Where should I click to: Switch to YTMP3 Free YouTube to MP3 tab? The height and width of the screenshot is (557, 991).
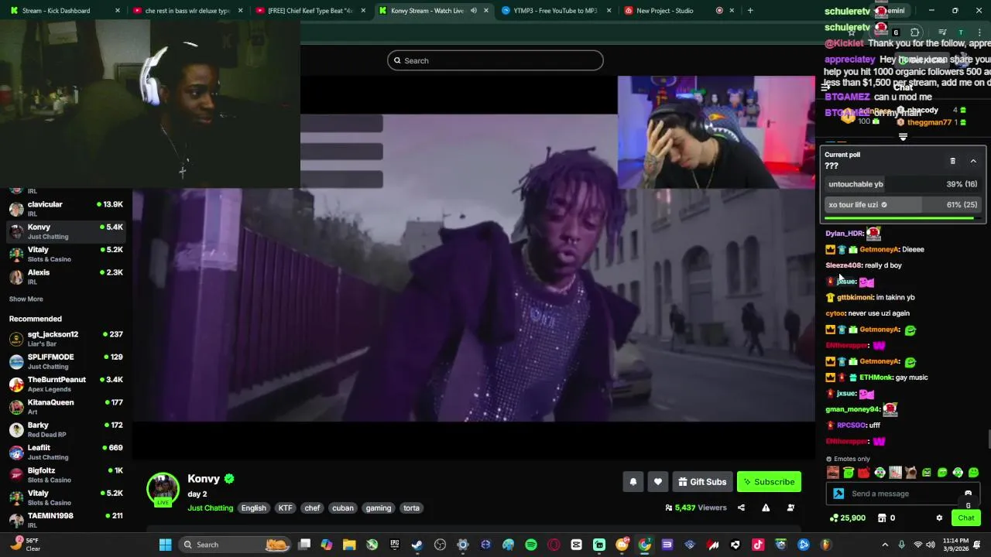[555, 10]
